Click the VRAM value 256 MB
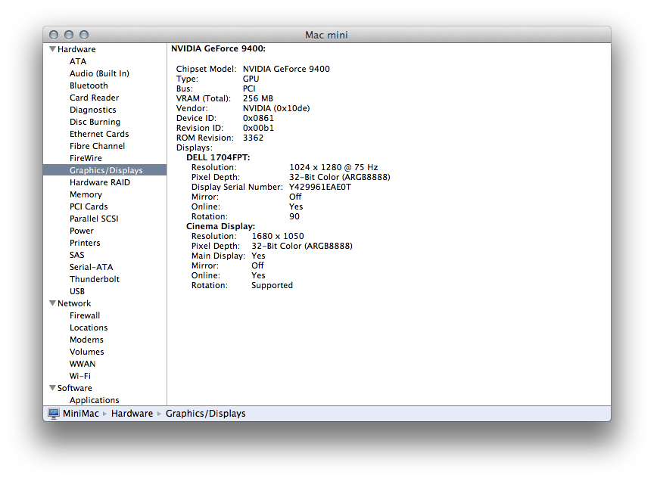654x481 pixels. tap(258, 98)
